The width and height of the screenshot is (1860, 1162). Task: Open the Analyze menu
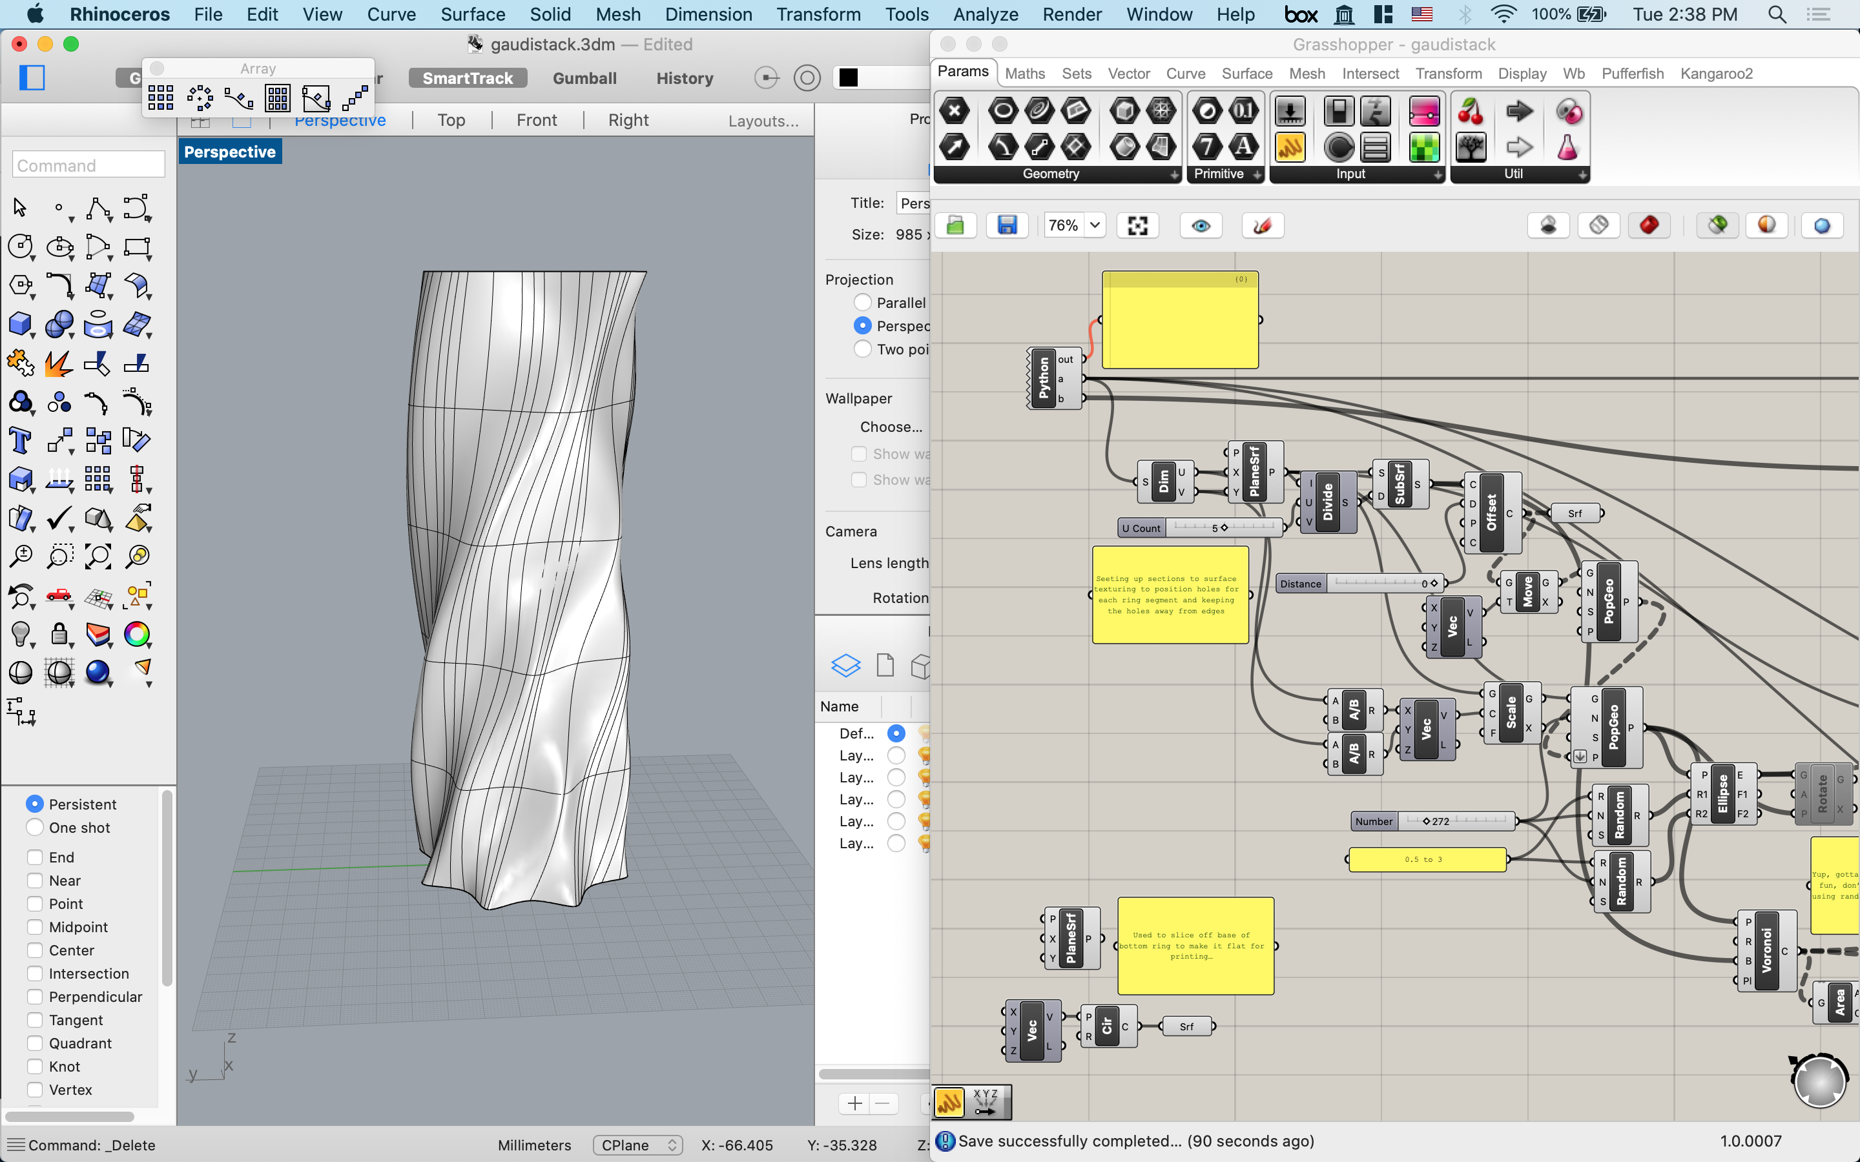[986, 14]
